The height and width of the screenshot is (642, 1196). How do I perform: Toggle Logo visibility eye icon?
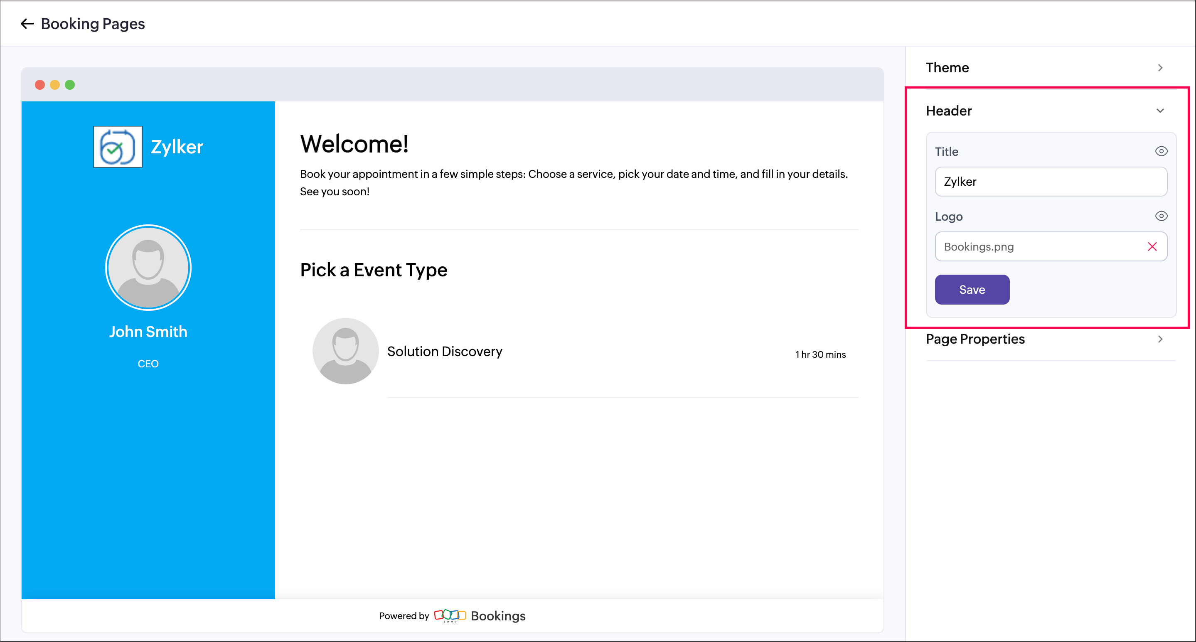[1161, 216]
